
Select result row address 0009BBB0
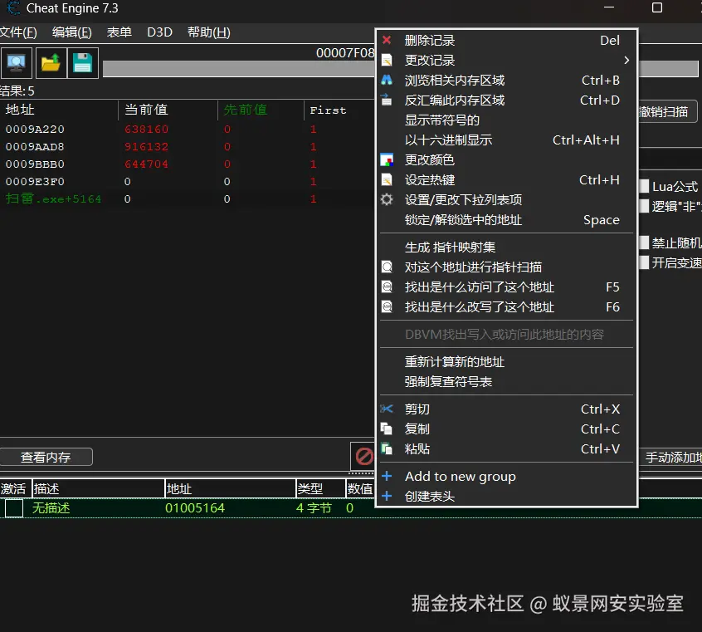35,164
